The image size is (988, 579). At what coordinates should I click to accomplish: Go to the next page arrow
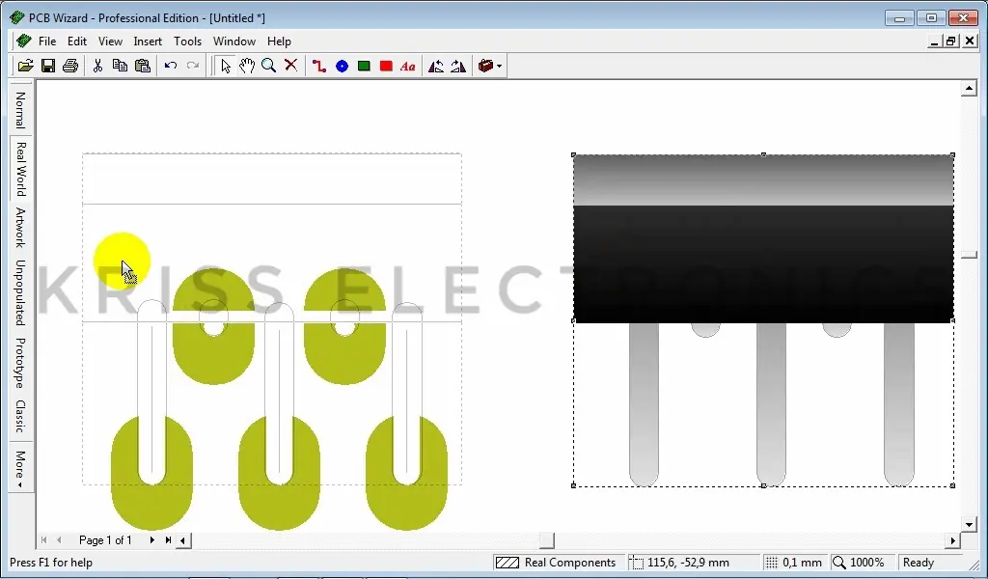[x=151, y=540]
